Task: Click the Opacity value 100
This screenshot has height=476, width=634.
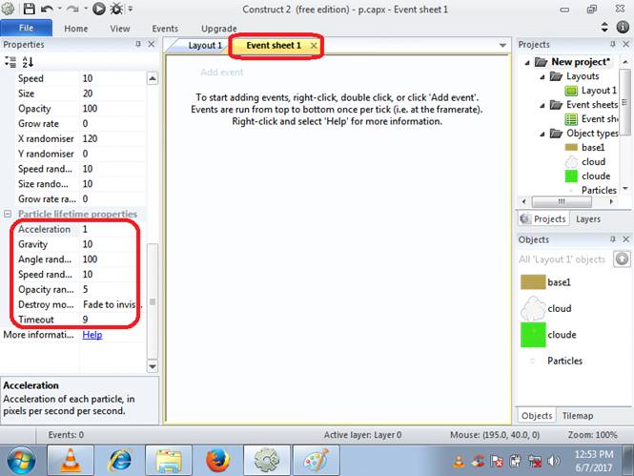Action: point(112,109)
